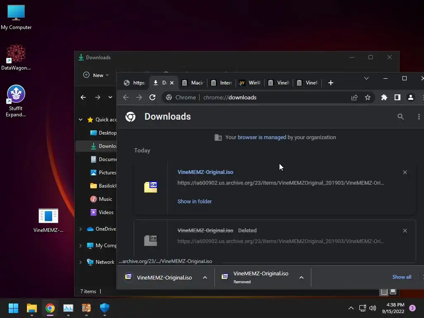Launch StuffIt Expander desktop shortcut
Viewport: 424px width, 318px height.
[16, 101]
